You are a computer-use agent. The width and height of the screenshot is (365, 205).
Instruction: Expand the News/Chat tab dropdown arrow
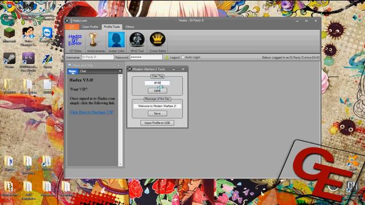(x=120, y=71)
